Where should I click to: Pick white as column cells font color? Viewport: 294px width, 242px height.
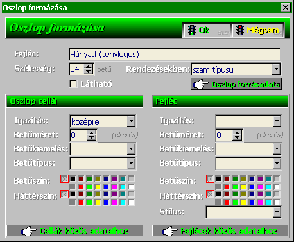[x=131, y=187]
